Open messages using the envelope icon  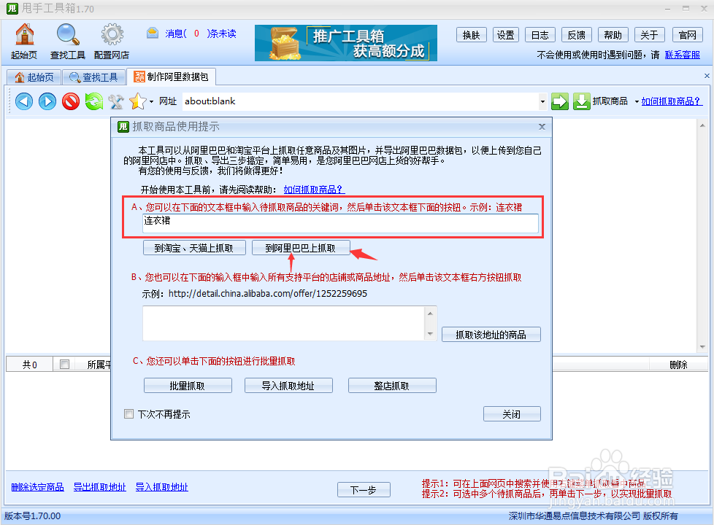[x=151, y=33]
